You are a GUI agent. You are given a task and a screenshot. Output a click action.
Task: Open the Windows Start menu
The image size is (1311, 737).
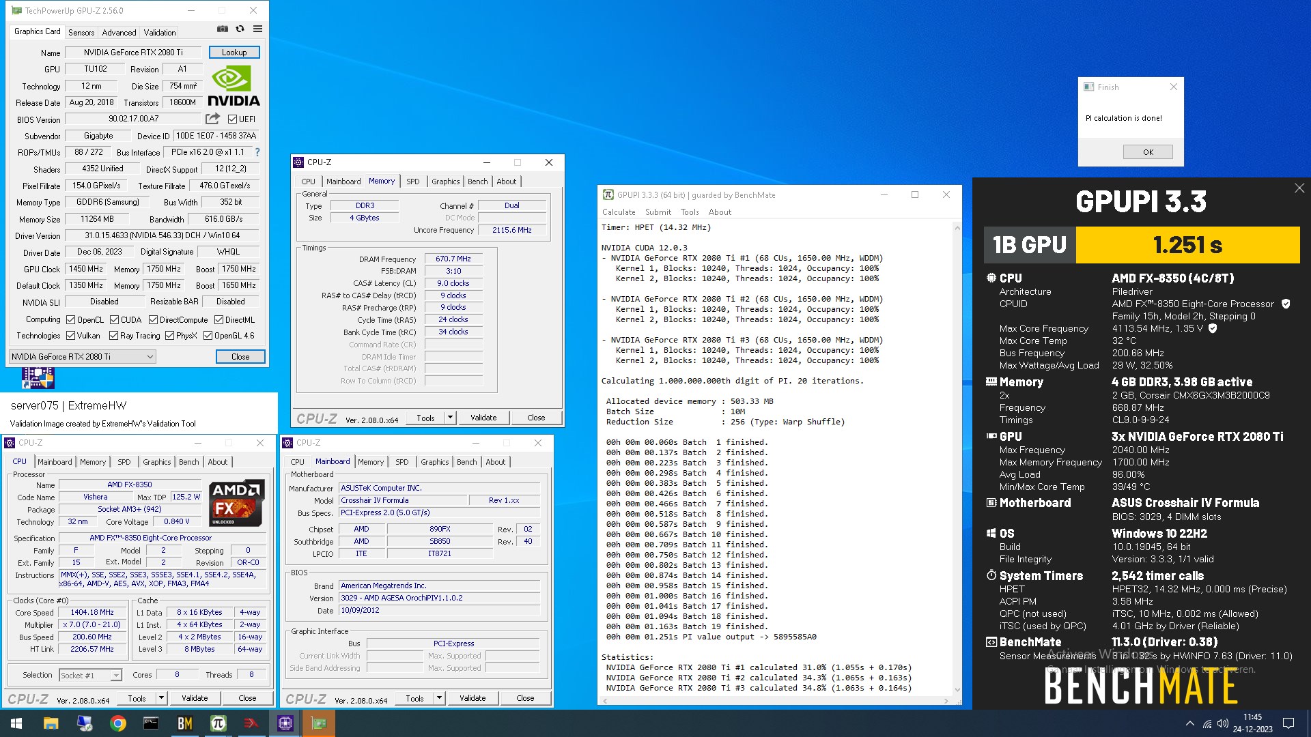click(x=16, y=723)
